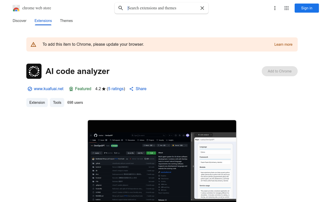
Task: Click the Share text link
Action: [141, 89]
